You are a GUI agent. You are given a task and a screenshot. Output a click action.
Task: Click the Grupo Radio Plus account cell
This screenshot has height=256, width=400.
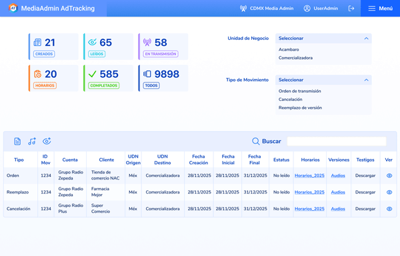(x=71, y=208)
